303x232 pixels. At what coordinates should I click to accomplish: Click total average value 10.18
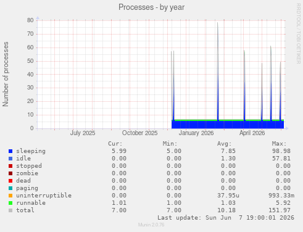226,210
